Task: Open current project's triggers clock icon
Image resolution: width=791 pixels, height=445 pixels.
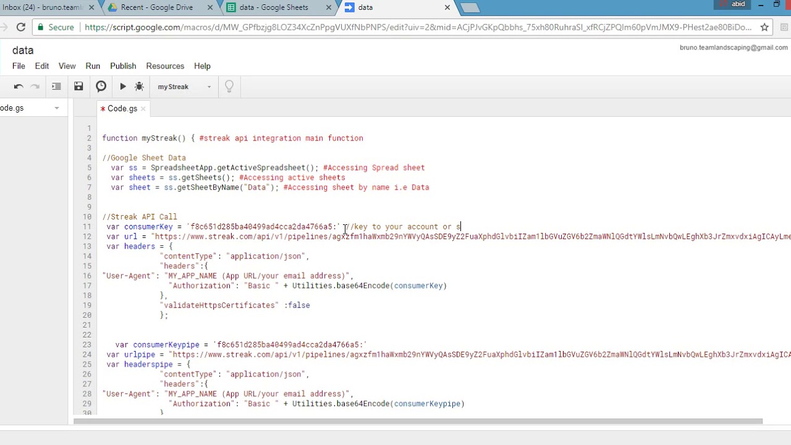Action: (101, 87)
